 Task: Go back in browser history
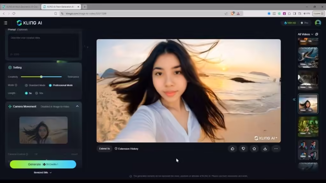[4, 13]
